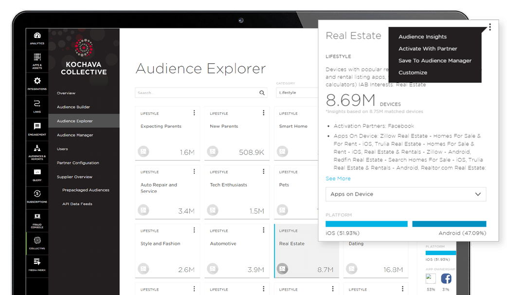Click the Facebook app ownership icon
Screen dimensions: 507x295
[446, 278]
